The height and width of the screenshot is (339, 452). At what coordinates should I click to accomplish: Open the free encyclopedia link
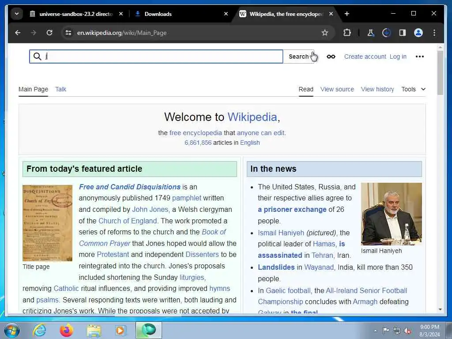click(196, 133)
